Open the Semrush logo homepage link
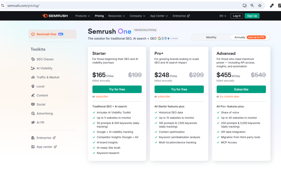281x175 pixels. [55, 16]
